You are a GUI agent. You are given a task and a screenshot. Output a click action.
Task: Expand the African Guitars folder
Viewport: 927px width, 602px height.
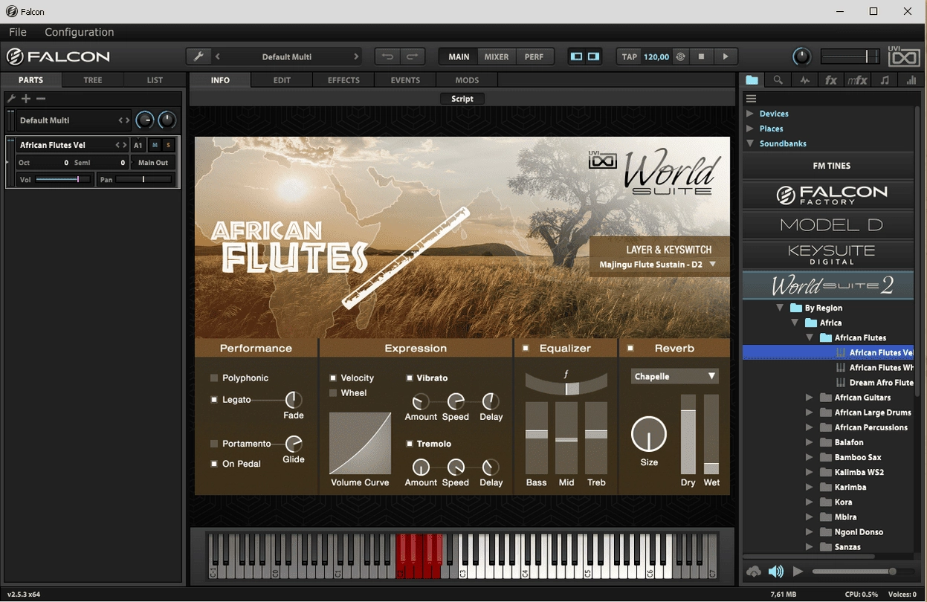(x=810, y=398)
